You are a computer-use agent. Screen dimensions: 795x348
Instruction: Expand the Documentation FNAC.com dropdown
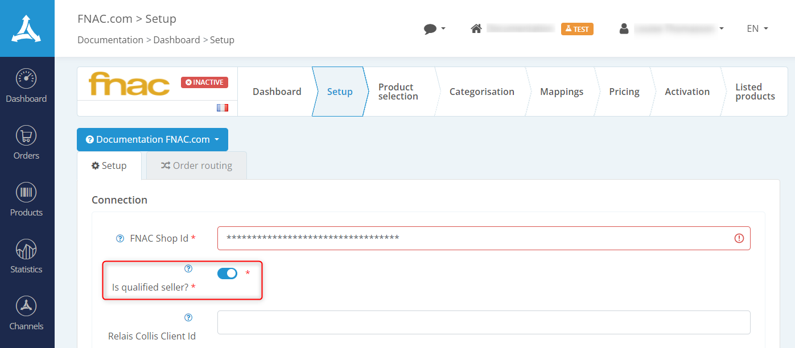point(152,139)
